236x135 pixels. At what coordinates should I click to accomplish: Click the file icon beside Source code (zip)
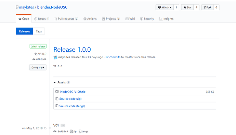pos(57,99)
